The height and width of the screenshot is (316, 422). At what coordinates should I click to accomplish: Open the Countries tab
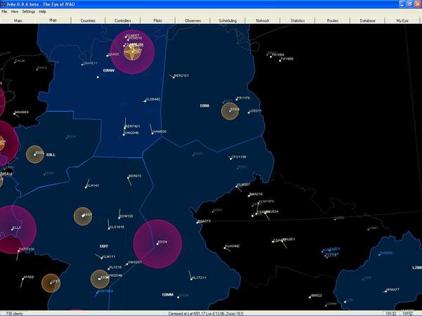88,20
